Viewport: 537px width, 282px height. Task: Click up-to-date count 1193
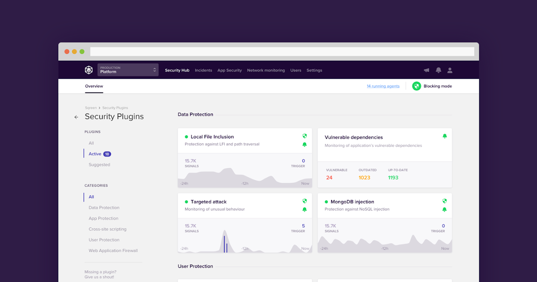[x=393, y=178]
